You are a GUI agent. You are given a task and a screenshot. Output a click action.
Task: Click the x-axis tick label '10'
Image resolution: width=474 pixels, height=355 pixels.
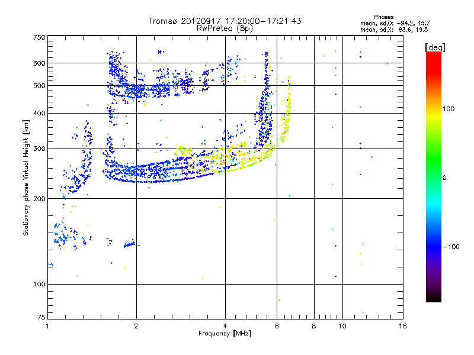[342, 326]
